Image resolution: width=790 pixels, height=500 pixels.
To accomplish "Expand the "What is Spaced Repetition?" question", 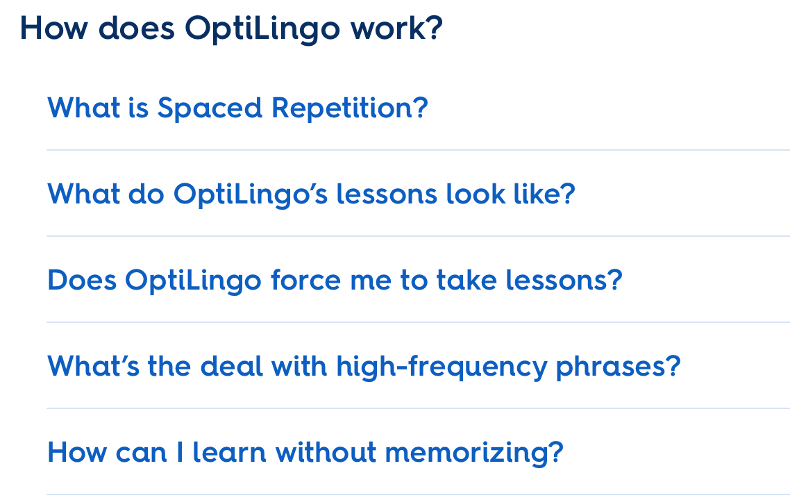I will coord(237,108).
